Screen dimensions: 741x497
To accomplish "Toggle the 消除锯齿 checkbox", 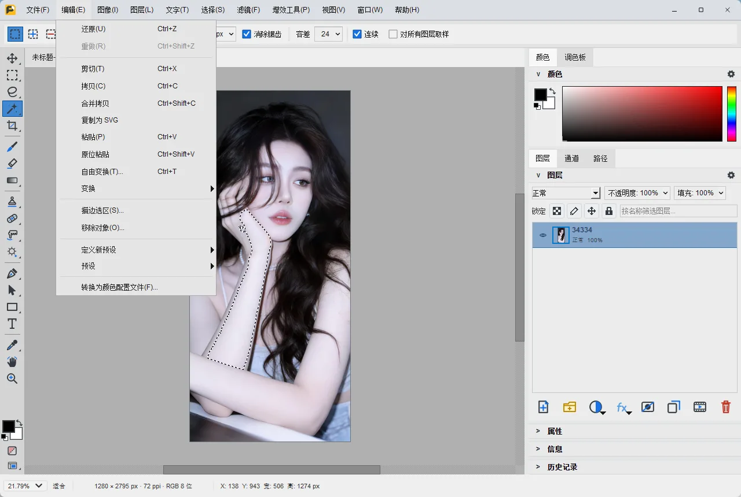I will pos(247,34).
